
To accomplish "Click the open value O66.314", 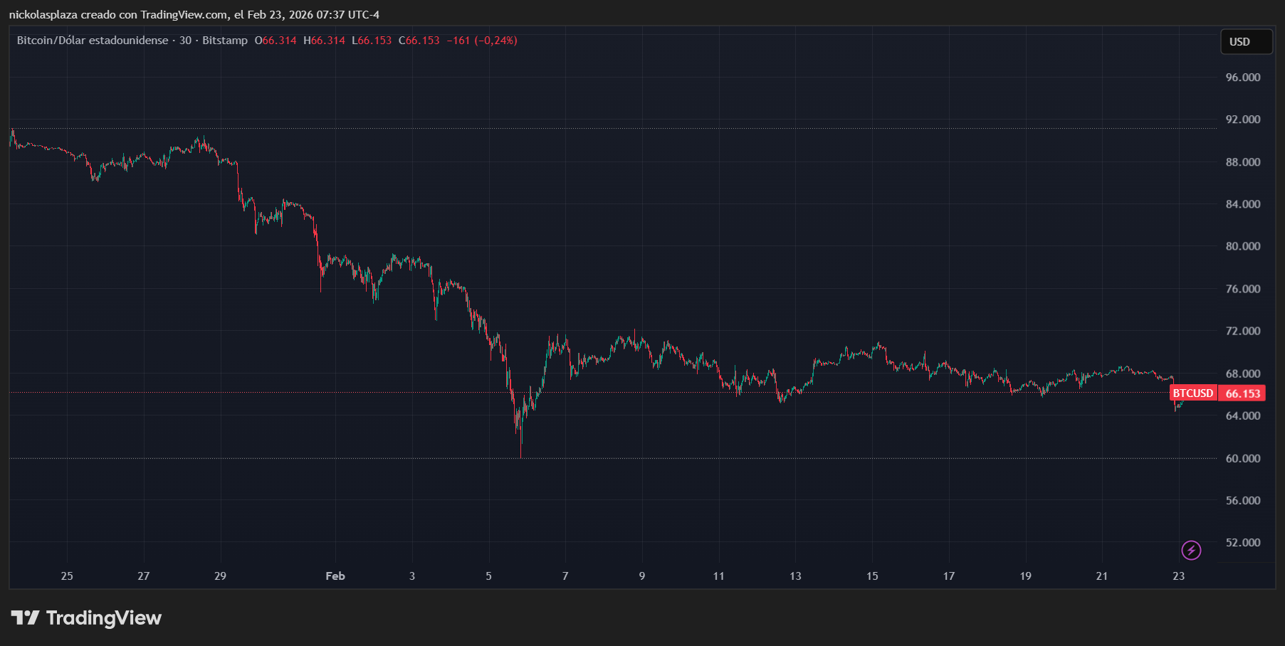I will coord(276,41).
